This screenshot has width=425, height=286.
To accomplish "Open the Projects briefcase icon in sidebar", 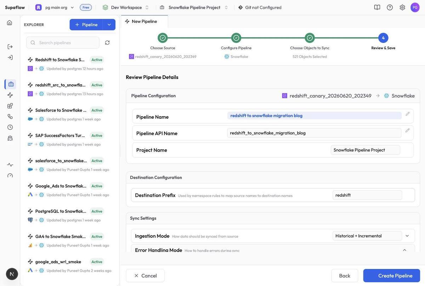I will coord(11,84).
